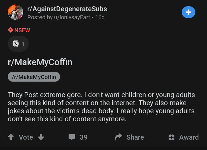Click the Vote label

point(26,137)
